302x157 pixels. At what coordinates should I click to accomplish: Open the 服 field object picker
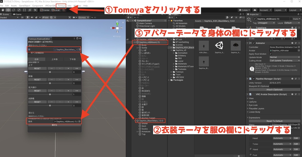[x=79, y=50]
